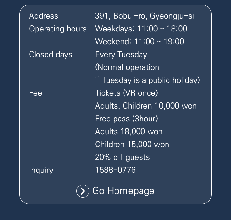Click the public holiday note line

pos(147,80)
